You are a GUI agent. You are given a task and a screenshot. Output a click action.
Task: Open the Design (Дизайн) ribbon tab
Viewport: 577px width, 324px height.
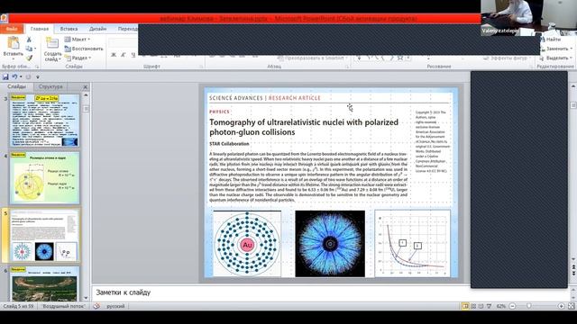click(x=98, y=29)
